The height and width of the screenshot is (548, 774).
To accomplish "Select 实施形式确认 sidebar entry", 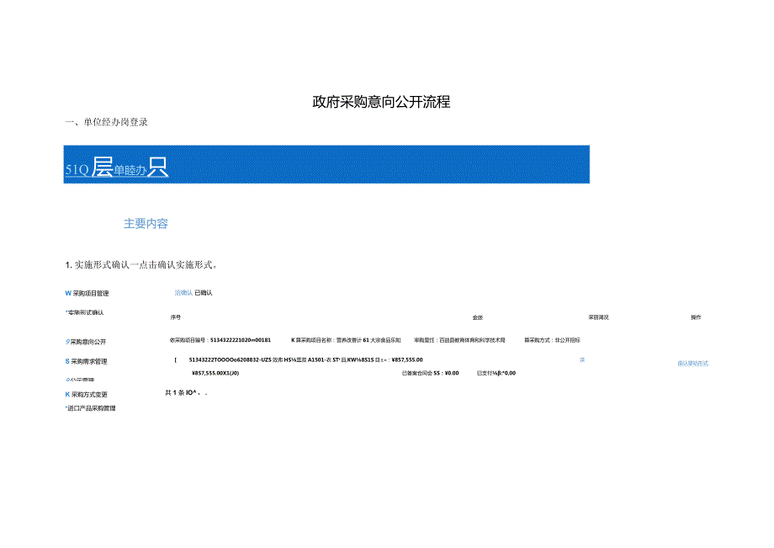I will pyautogui.click(x=84, y=312).
